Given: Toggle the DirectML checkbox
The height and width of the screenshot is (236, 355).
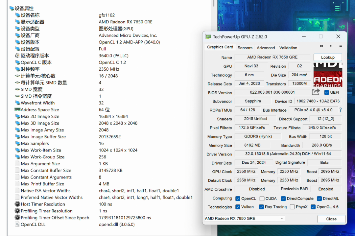Looking at the screenshot, I should 319,199.
